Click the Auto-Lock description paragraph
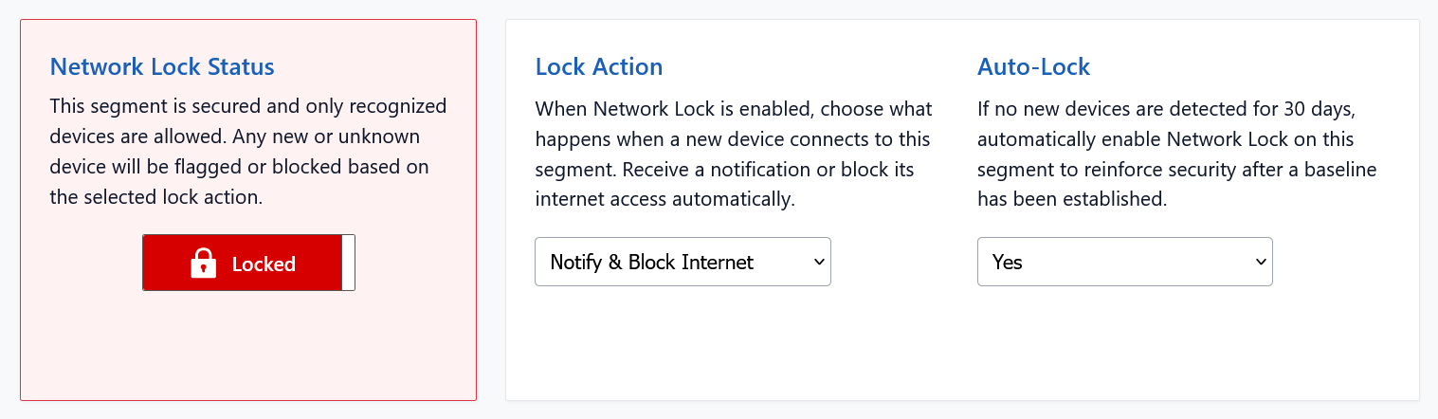The image size is (1438, 419). click(x=1176, y=155)
